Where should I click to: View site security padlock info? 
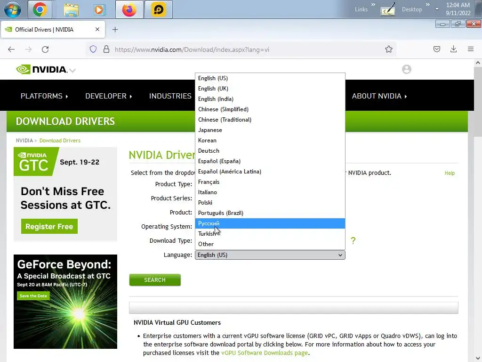[x=106, y=49]
